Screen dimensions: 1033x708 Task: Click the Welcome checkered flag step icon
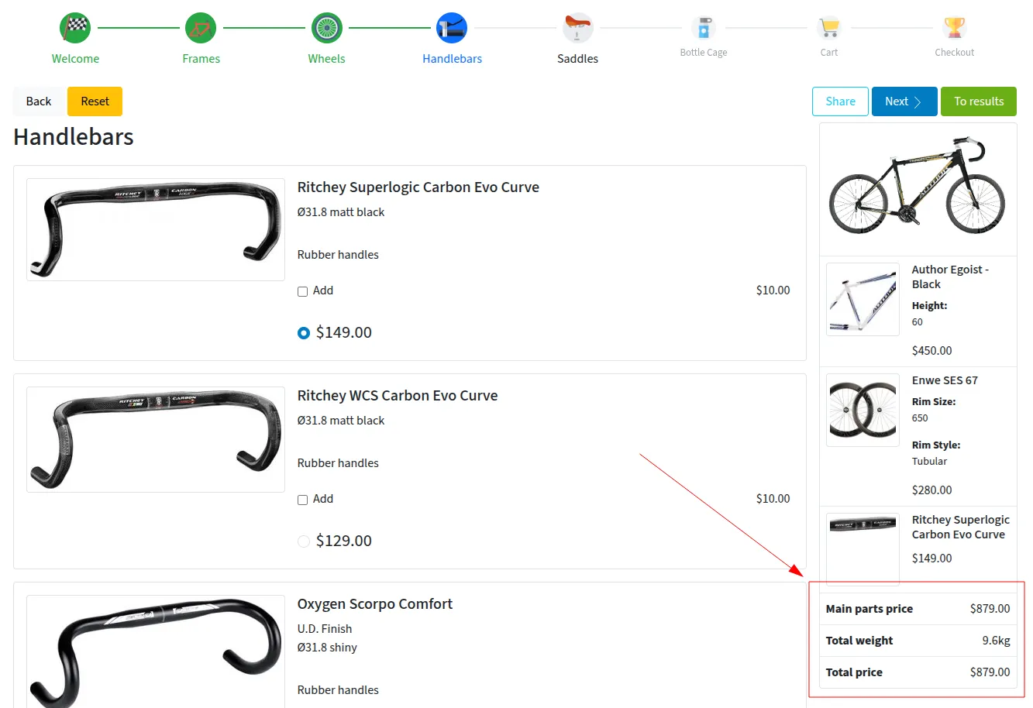pyautogui.click(x=75, y=28)
